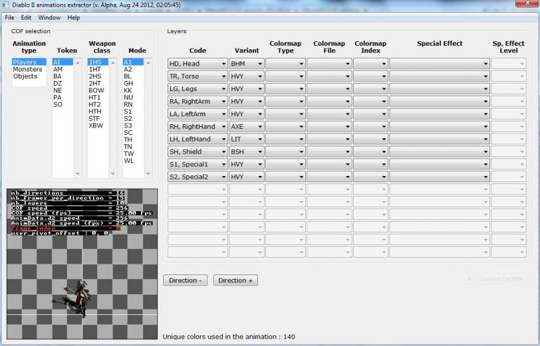Click the Mode list scrollbar up arrow
This screenshot has width=540, height=346.
pyautogui.click(x=148, y=63)
